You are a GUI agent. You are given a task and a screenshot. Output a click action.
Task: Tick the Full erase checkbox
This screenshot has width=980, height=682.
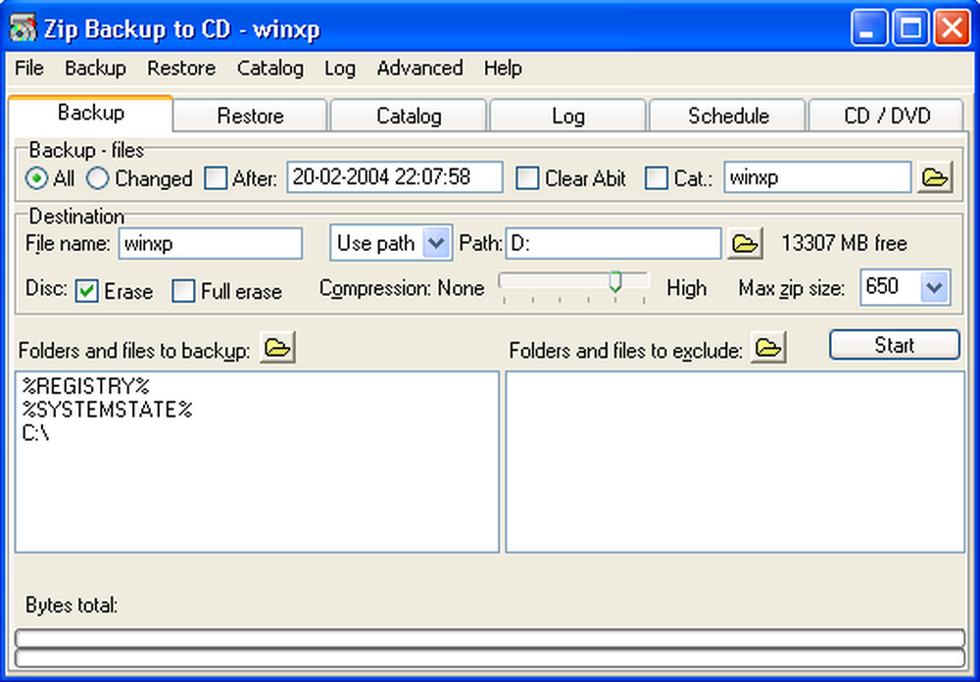(184, 291)
